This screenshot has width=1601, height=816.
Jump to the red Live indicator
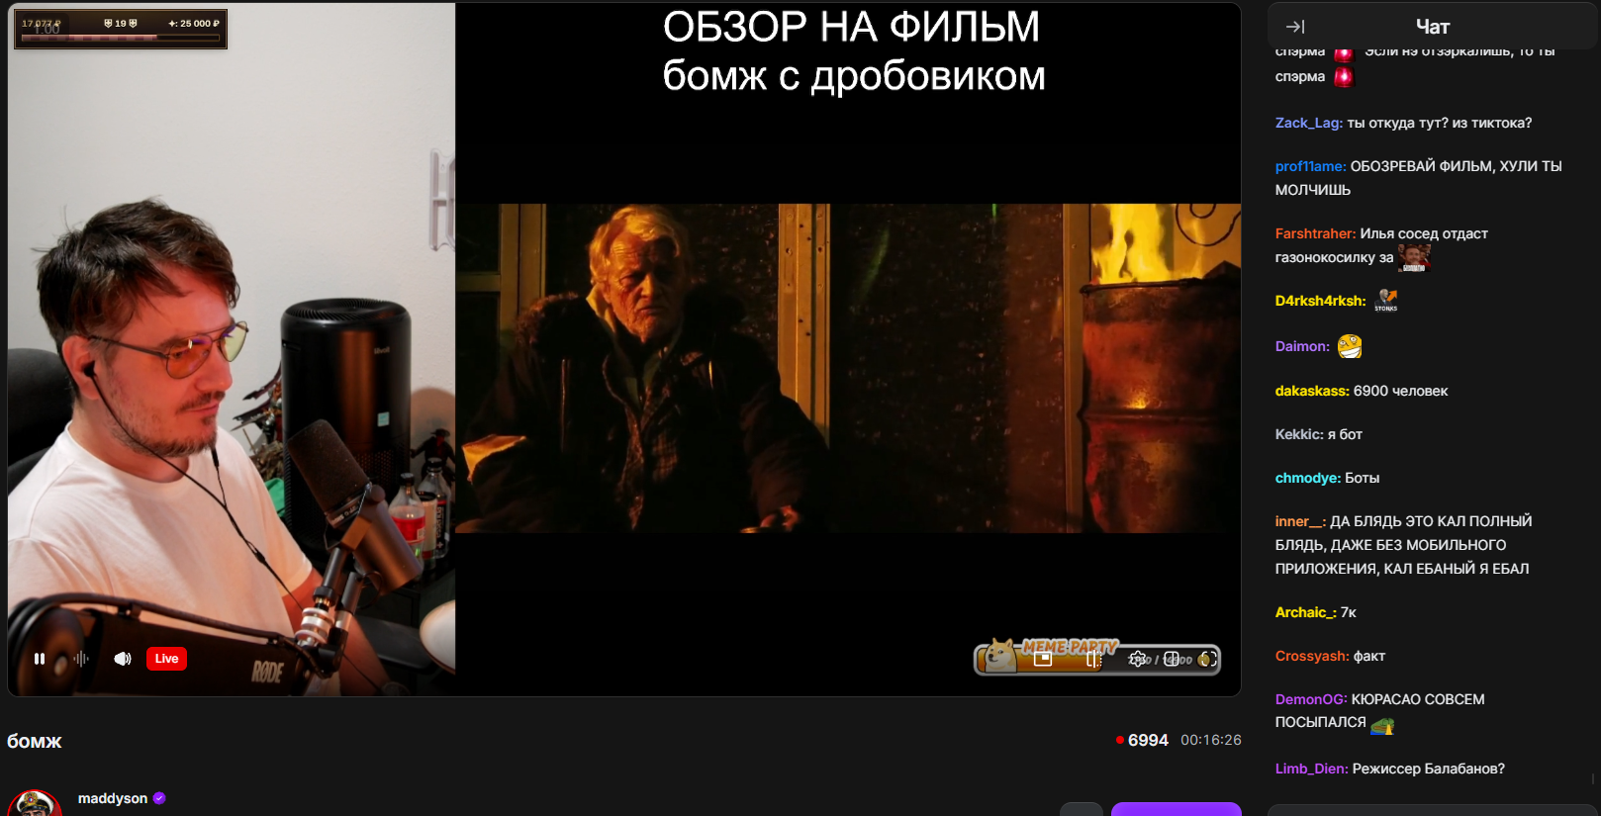(166, 659)
